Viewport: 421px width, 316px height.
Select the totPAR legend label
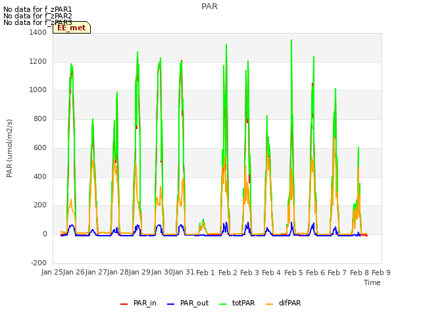(243, 303)
